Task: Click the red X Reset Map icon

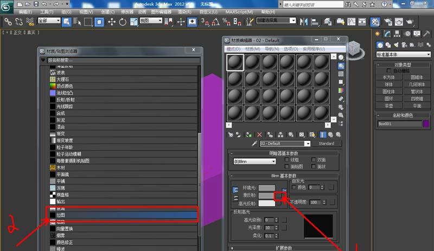Action: pos(259,135)
